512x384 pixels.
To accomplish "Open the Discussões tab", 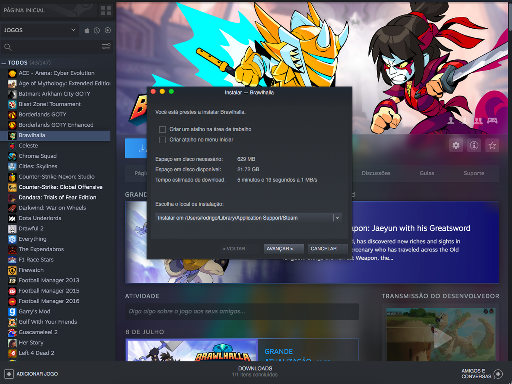I will 376,173.
